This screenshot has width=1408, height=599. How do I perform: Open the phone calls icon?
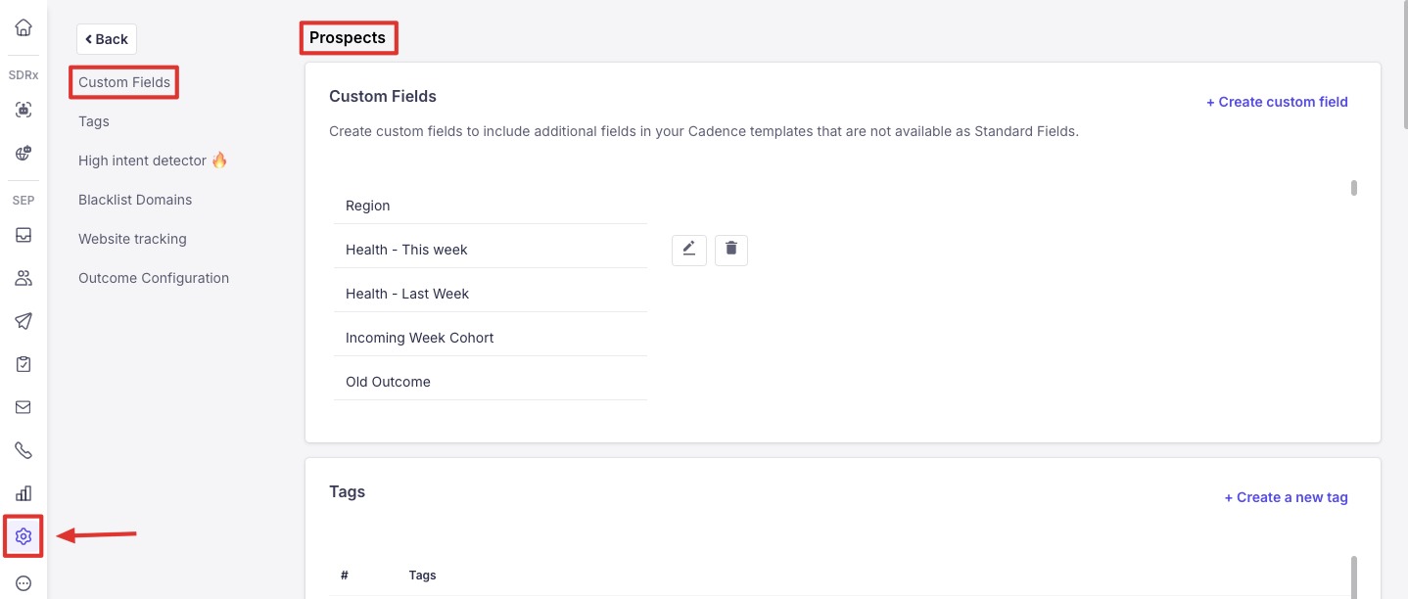point(23,450)
